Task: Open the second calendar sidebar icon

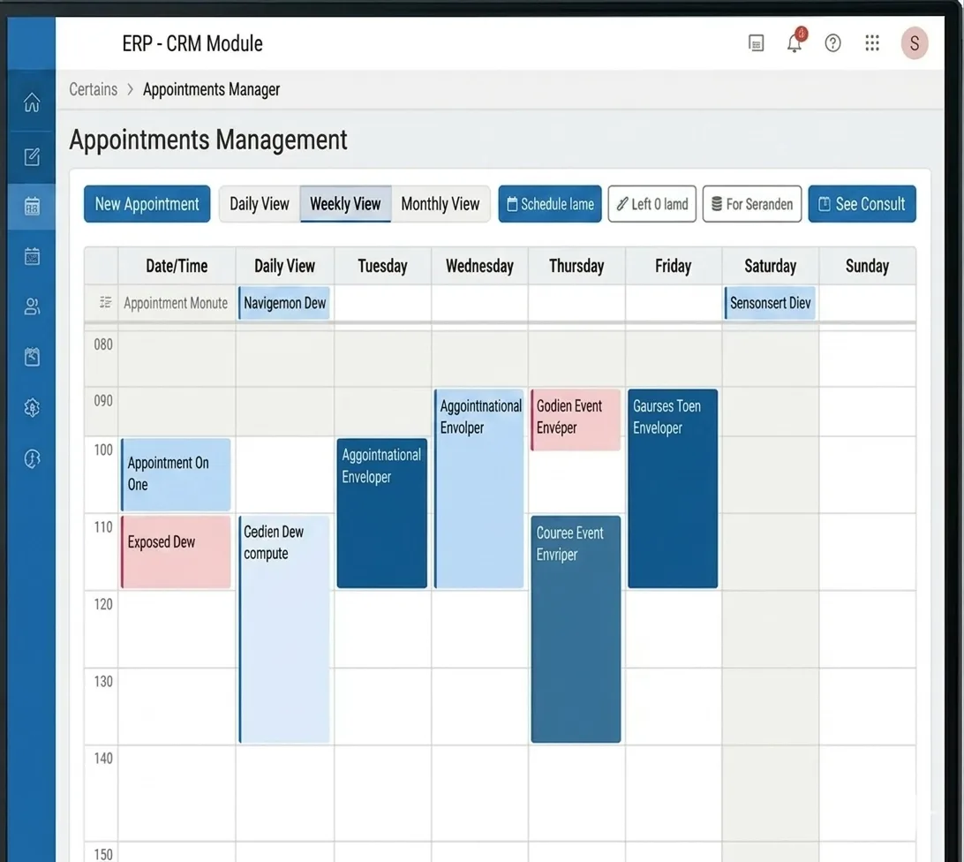Action: (32, 256)
